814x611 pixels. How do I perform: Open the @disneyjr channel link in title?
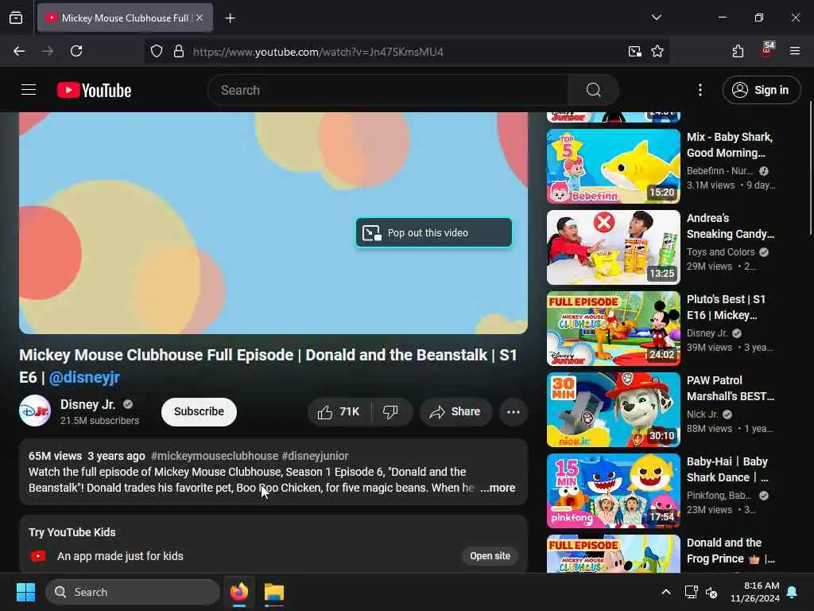click(84, 377)
